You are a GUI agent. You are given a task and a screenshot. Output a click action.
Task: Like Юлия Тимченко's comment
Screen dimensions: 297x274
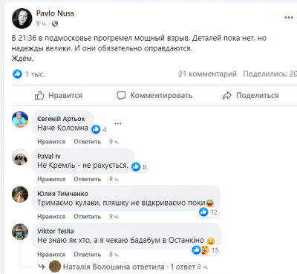[51, 217]
